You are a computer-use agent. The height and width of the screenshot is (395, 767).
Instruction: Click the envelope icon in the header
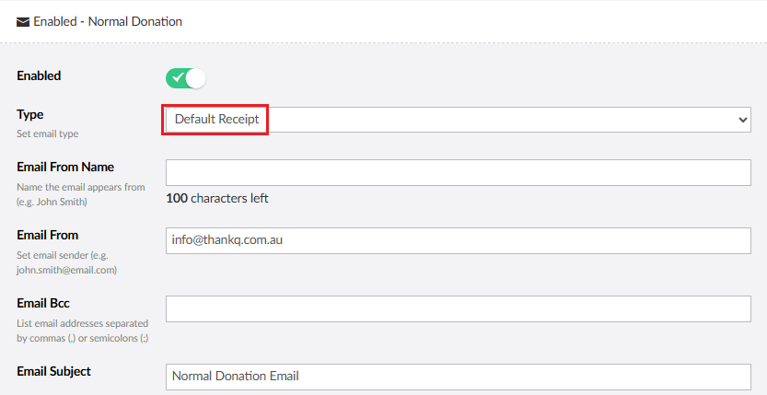[x=23, y=21]
